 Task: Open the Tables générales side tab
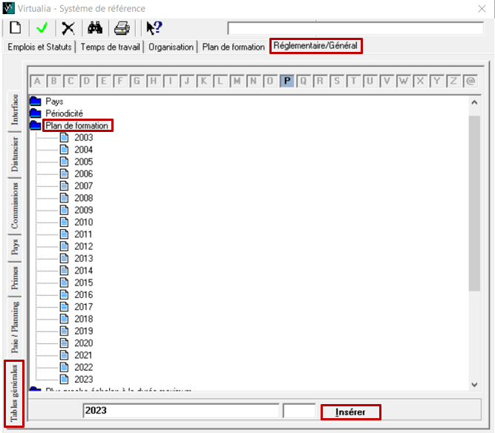pos(15,394)
